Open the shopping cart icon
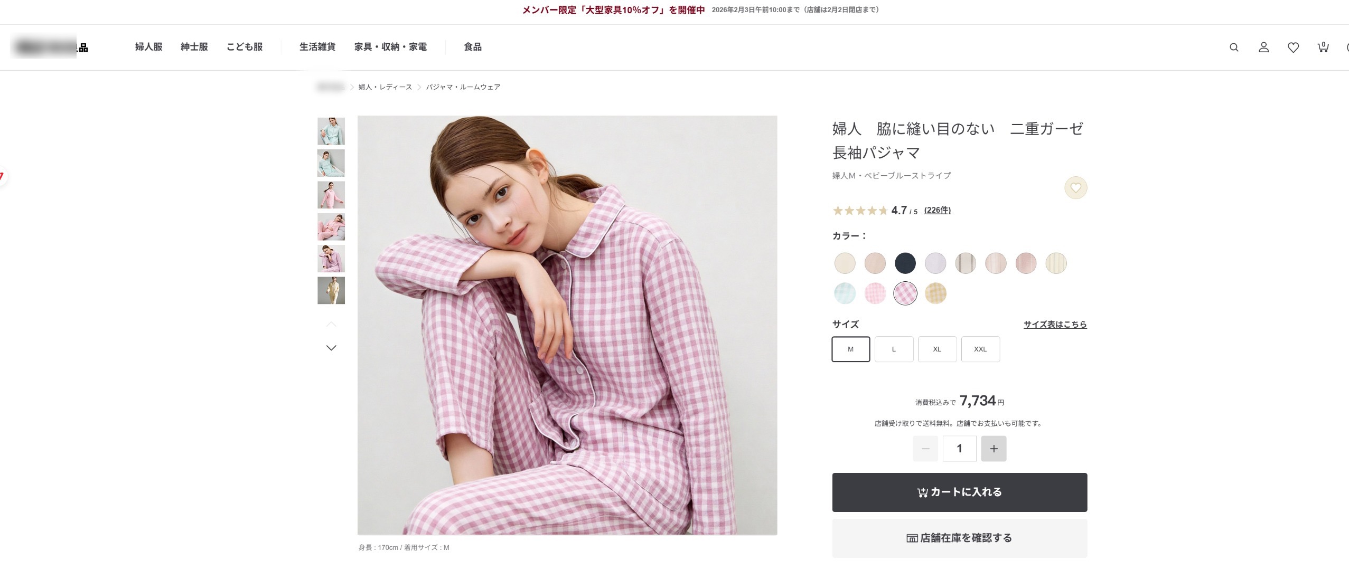This screenshot has height=570, width=1349. 1323,47
